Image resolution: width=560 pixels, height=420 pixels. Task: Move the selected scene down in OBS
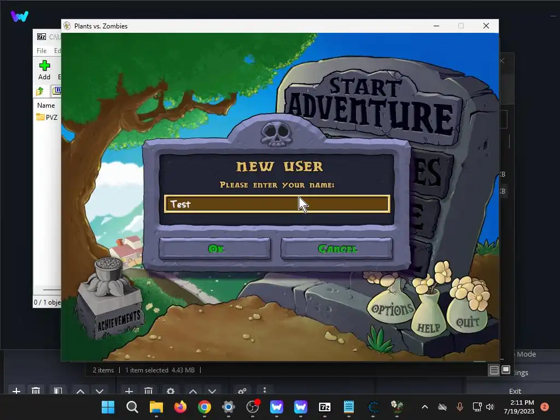100,391
